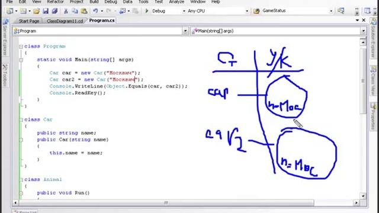
Task: Collapse the public Car constructor outline node
Action: (21, 140)
